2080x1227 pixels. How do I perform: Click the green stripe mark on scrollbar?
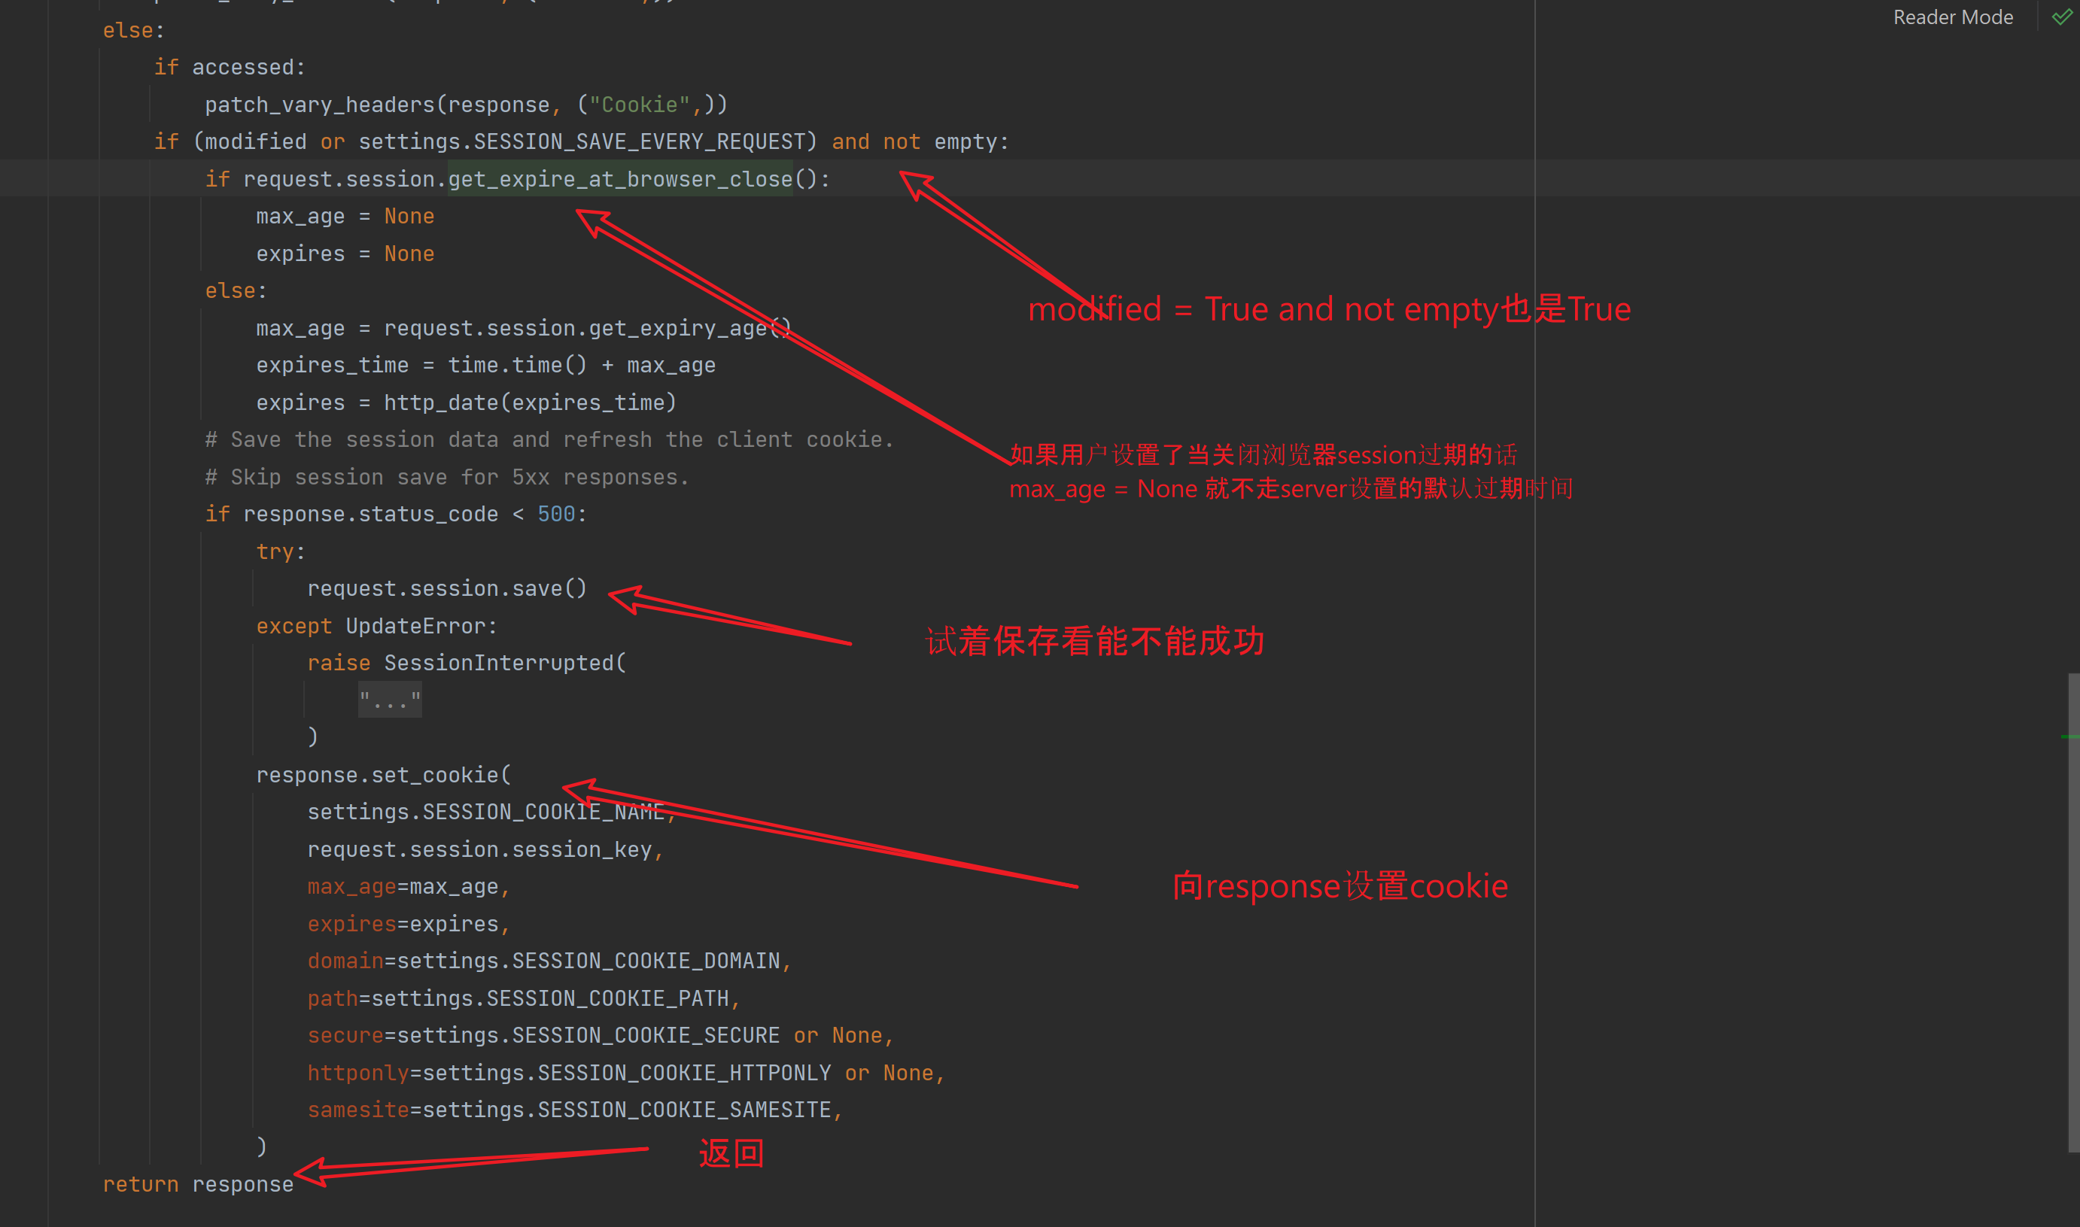click(x=2069, y=737)
